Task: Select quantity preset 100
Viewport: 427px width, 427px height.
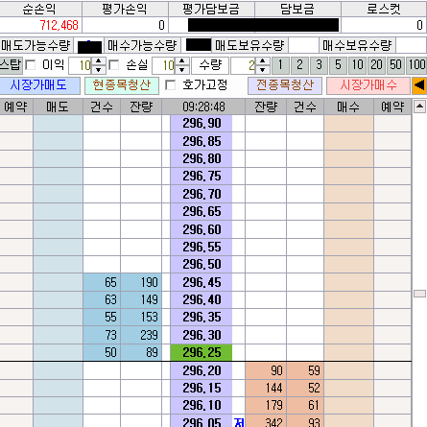Action: click(416, 65)
